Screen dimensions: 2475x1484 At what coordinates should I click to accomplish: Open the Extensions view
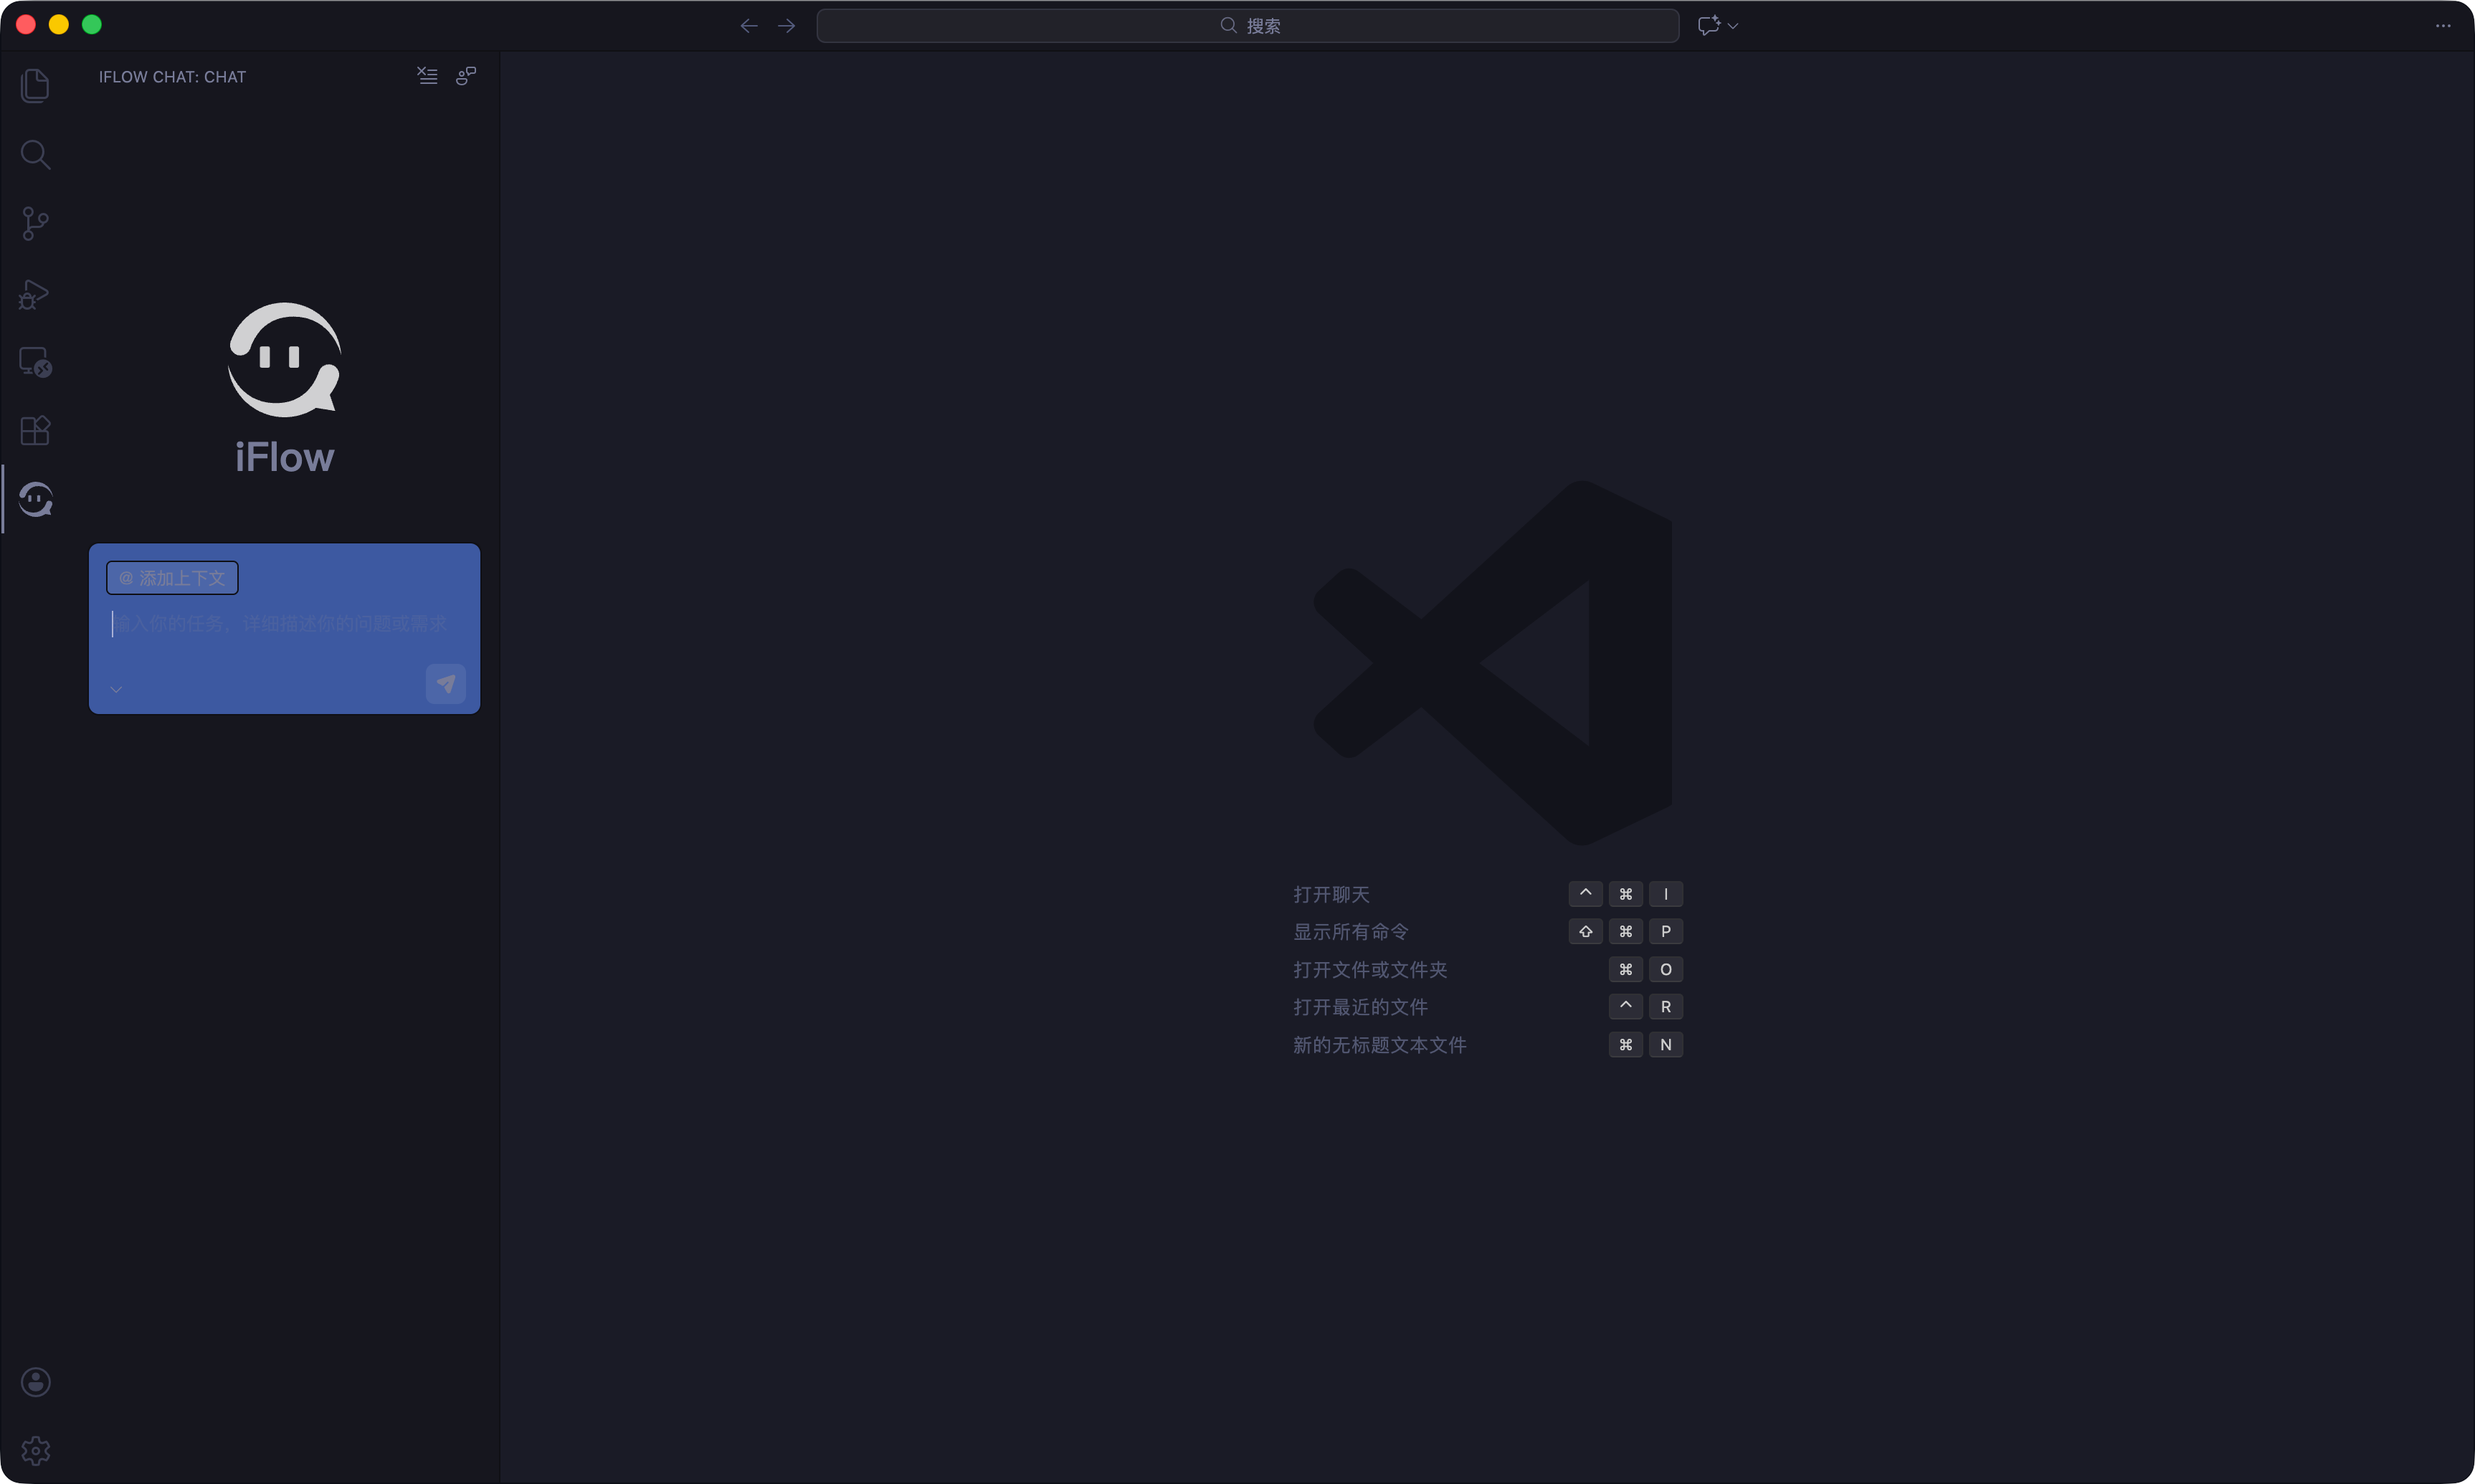tap(35, 431)
